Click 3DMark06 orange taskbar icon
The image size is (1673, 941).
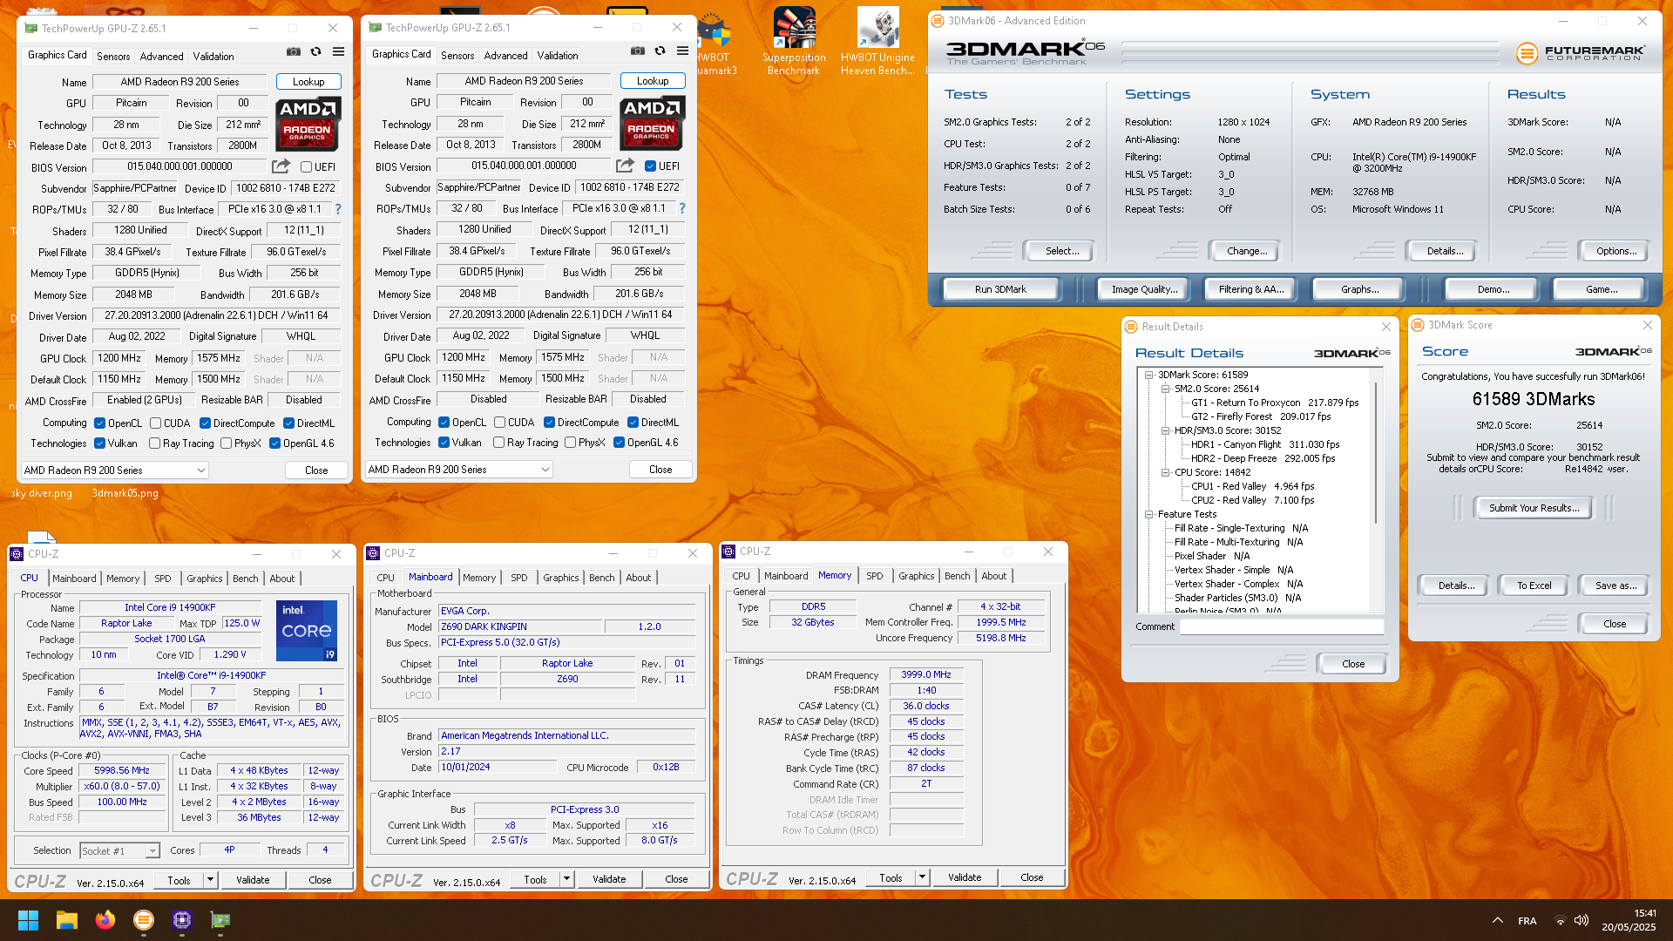point(144,920)
